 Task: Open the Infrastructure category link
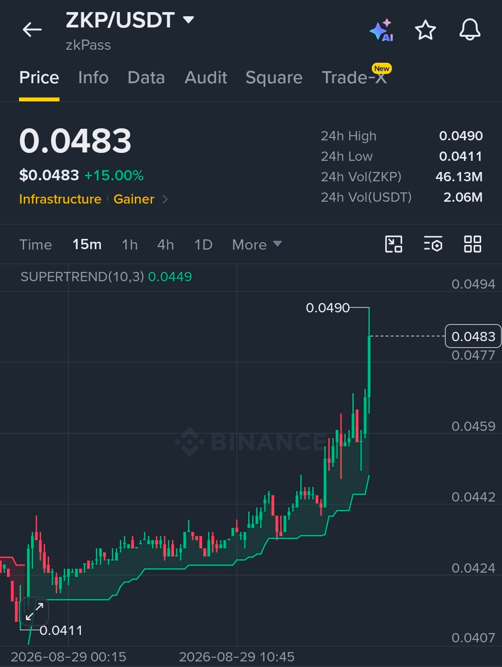tap(60, 199)
